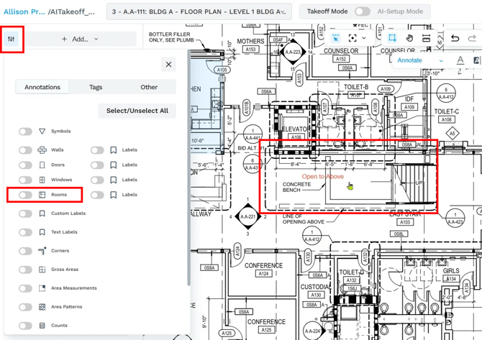Open the sheet selector A.A-111 dropdown
482x340 pixels.
pos(199,12)
